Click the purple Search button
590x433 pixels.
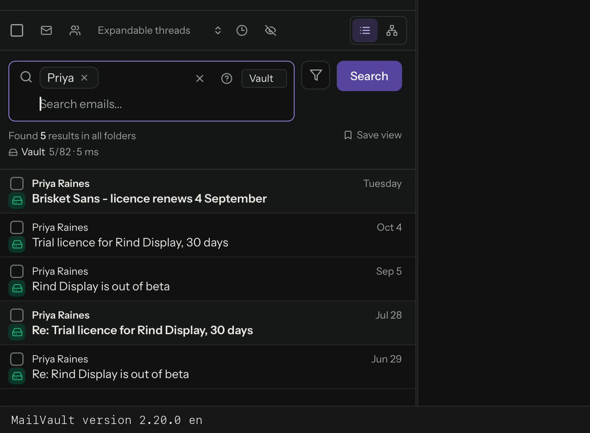pyautogui.click(x=369, y=76)
